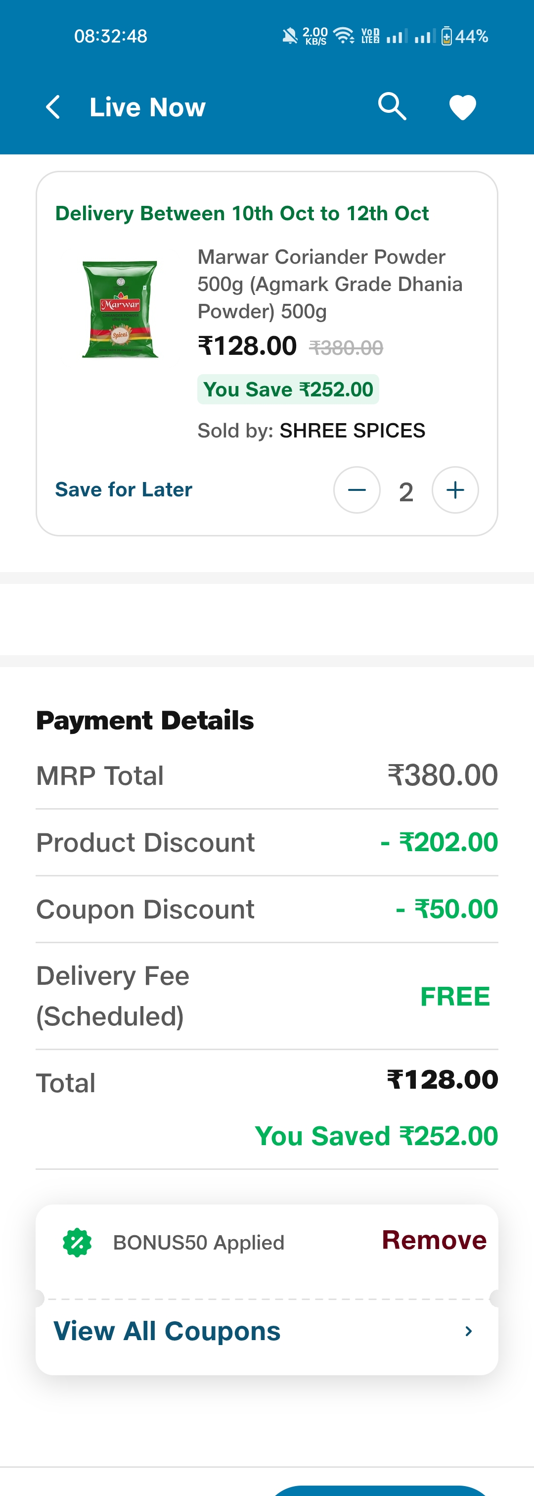
Task: Open search with the magnifier icon
Action: click(x=392, y=106)
